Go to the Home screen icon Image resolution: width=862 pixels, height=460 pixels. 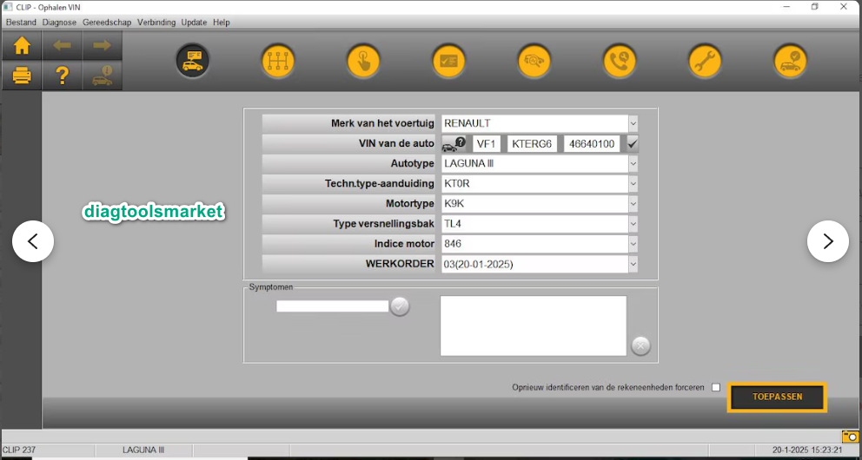tap(22, 45)
